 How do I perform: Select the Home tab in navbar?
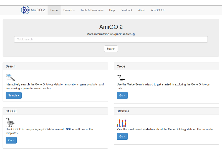[x=54, y=10]
